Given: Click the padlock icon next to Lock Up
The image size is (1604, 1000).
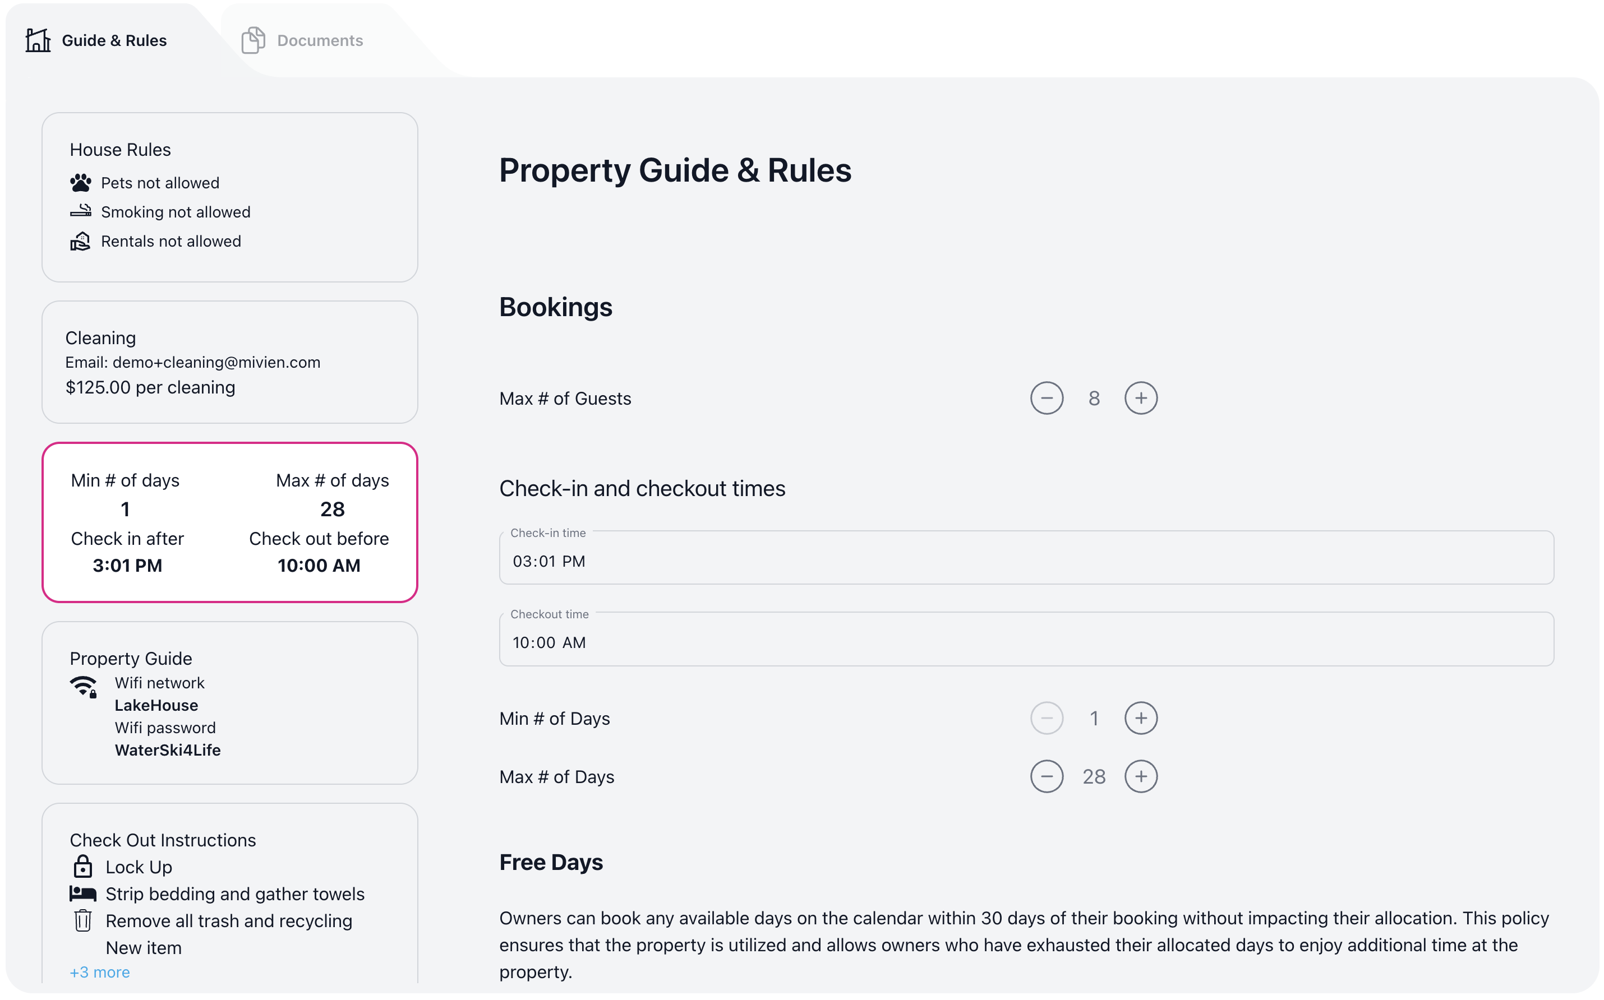Looking at the screenshot, I should pyautogui.click(x=82, y=867).
